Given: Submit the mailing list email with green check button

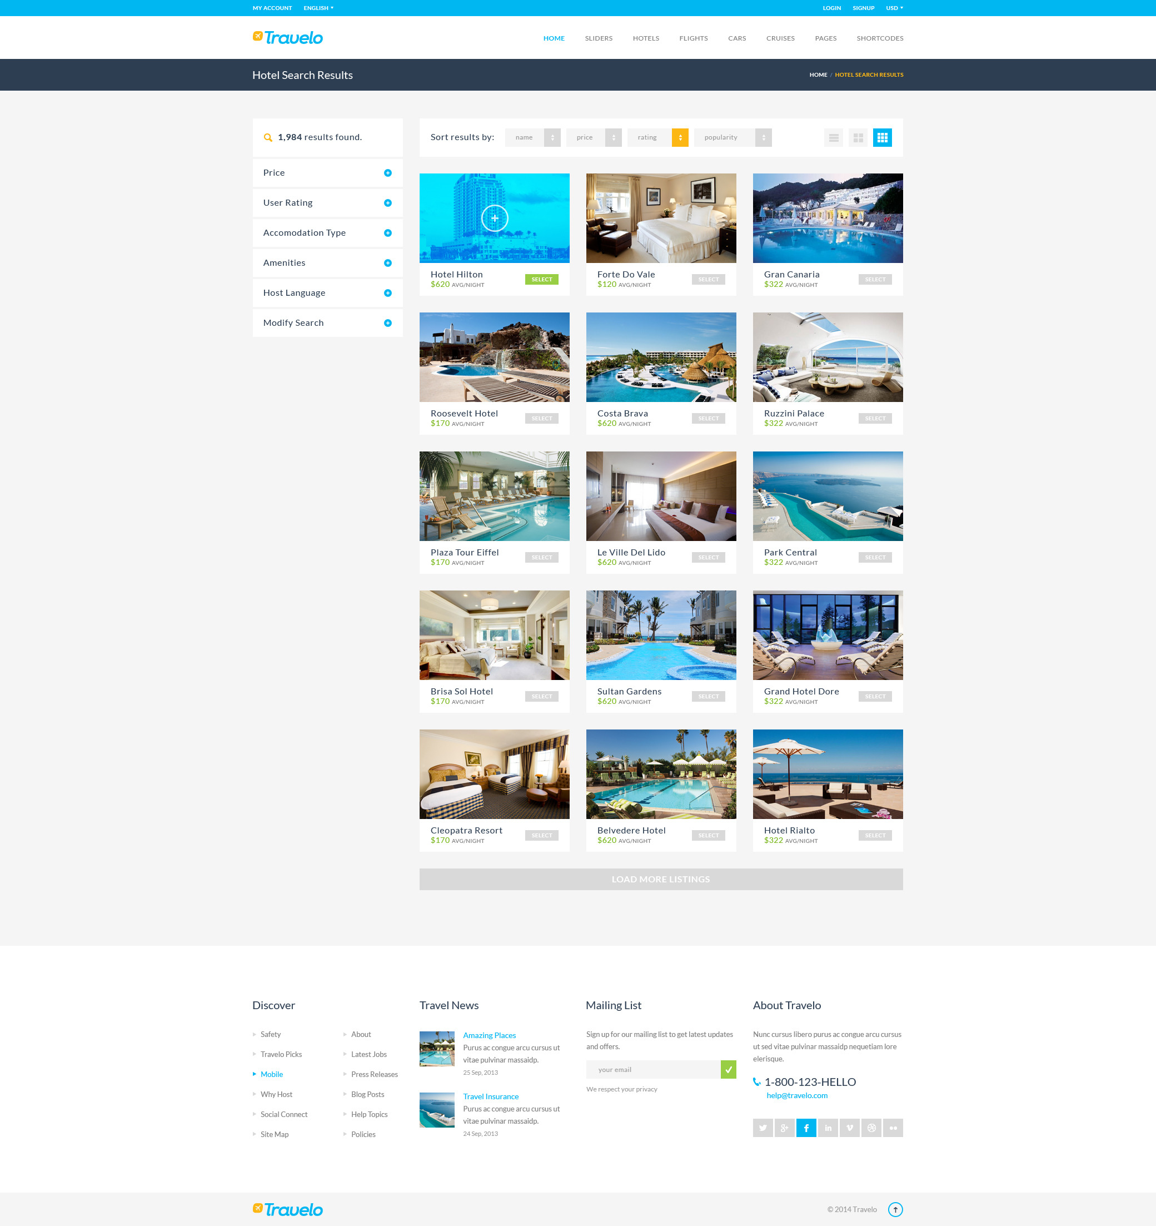Looking at the screenshot, I should tap(728, 1069).
